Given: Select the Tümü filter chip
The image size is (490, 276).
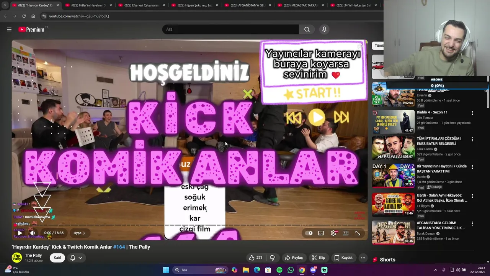Looking at the screenshot, I should [x=379, y=46].
